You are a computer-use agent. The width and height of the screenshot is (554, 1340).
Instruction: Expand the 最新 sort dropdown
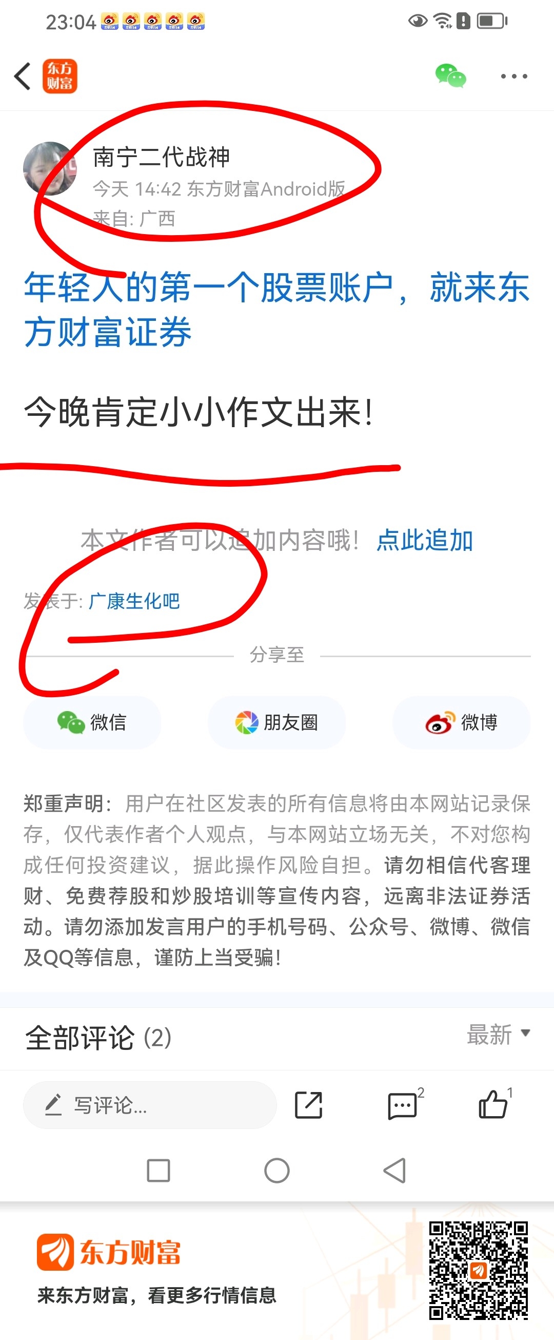[x=499, y=1035]
